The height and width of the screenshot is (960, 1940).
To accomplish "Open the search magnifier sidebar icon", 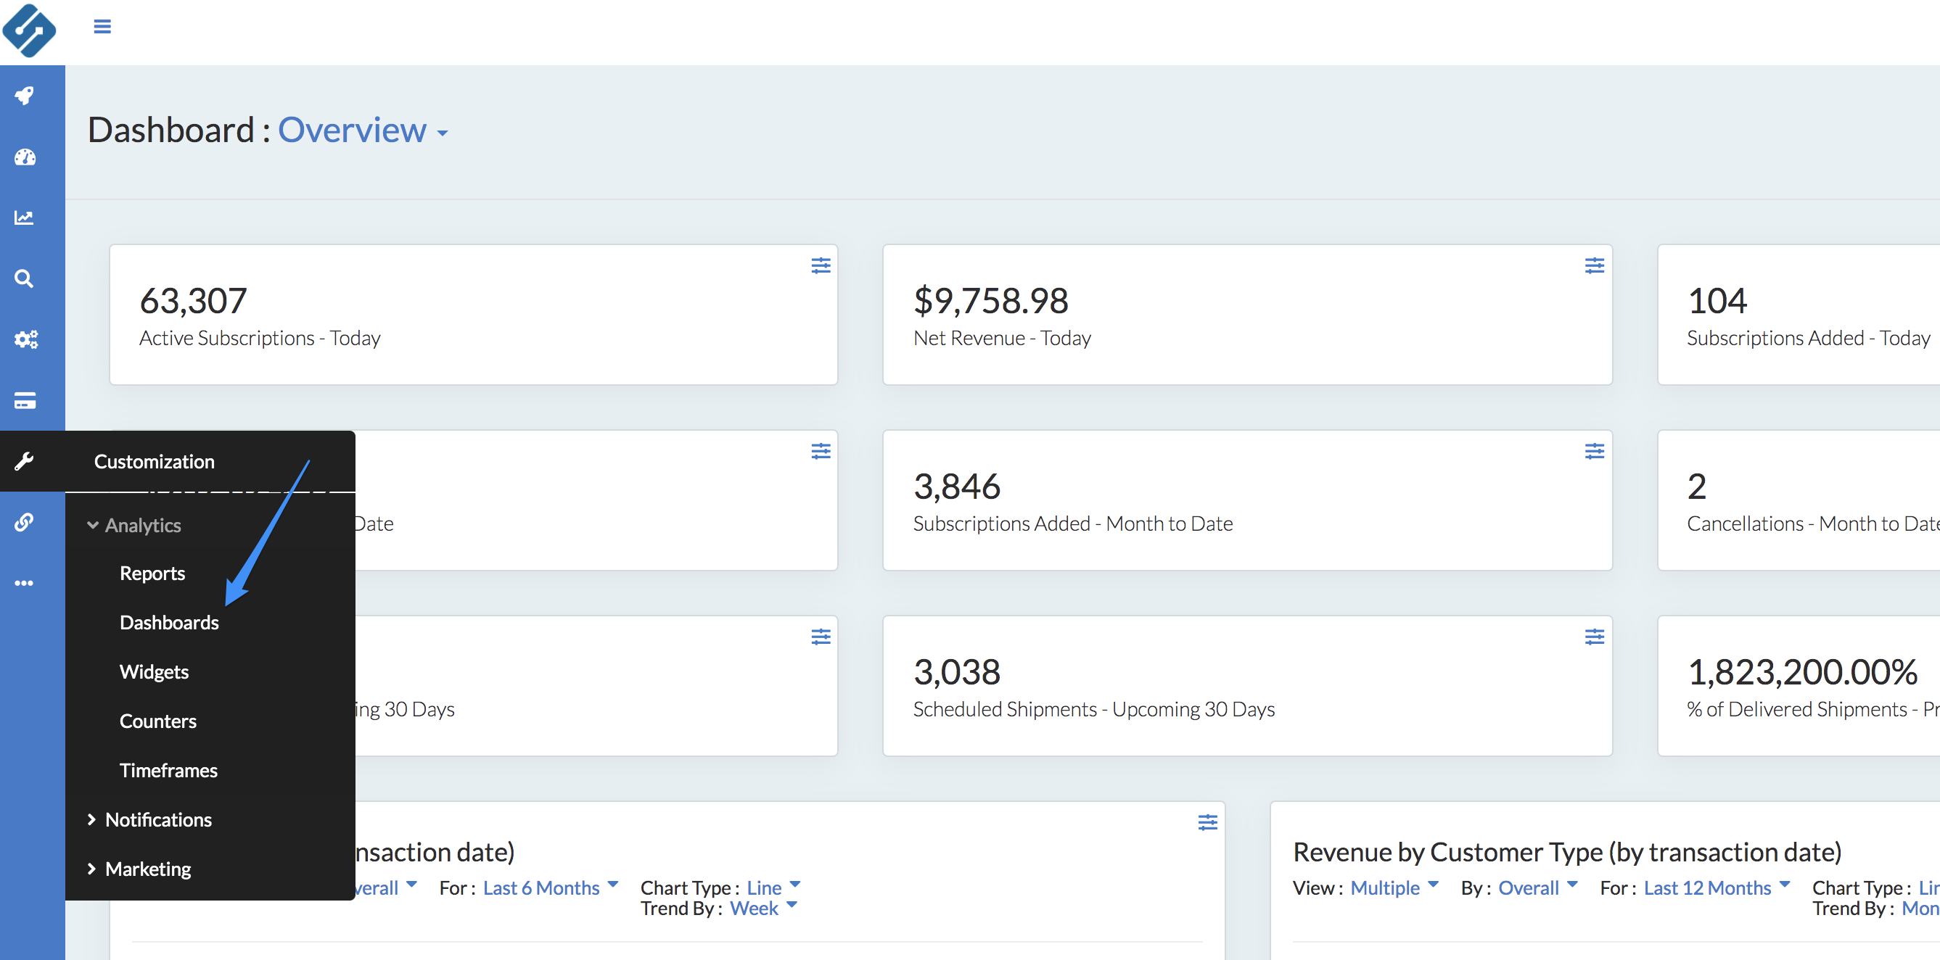I will pos(25,278).
